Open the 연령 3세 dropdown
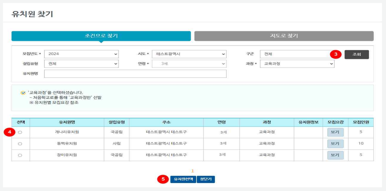The image size is (386, 191). [189, 64]
